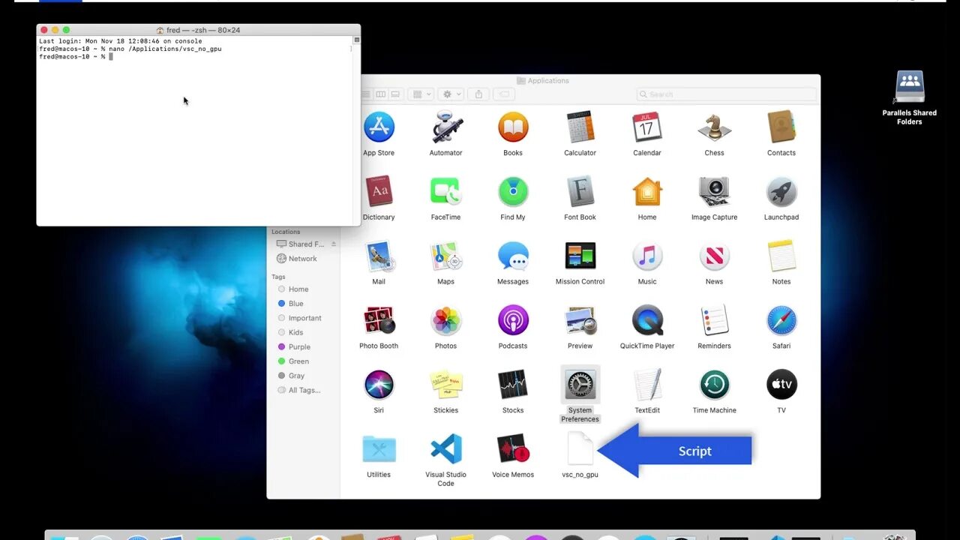
Task: Select the Font Book icon
Action: [x=580, y=192]
